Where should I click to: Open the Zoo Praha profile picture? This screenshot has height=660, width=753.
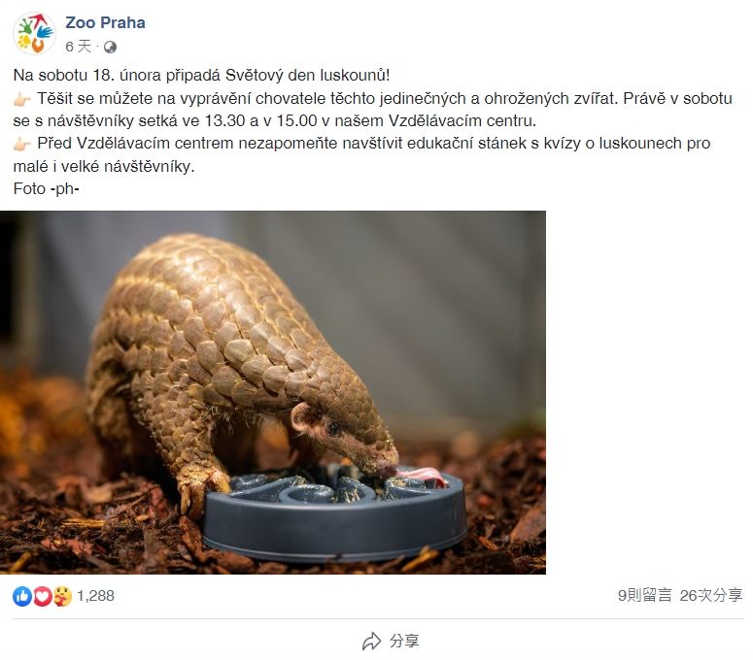pos(34,34)
